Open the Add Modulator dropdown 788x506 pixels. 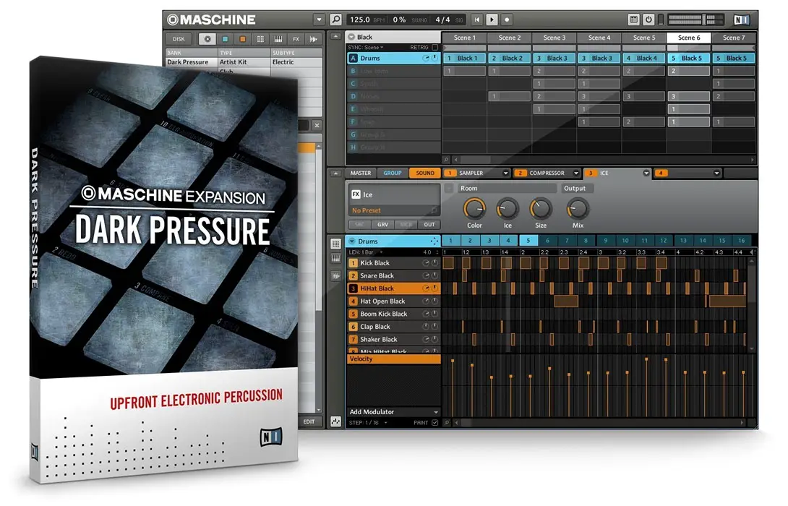393,411
